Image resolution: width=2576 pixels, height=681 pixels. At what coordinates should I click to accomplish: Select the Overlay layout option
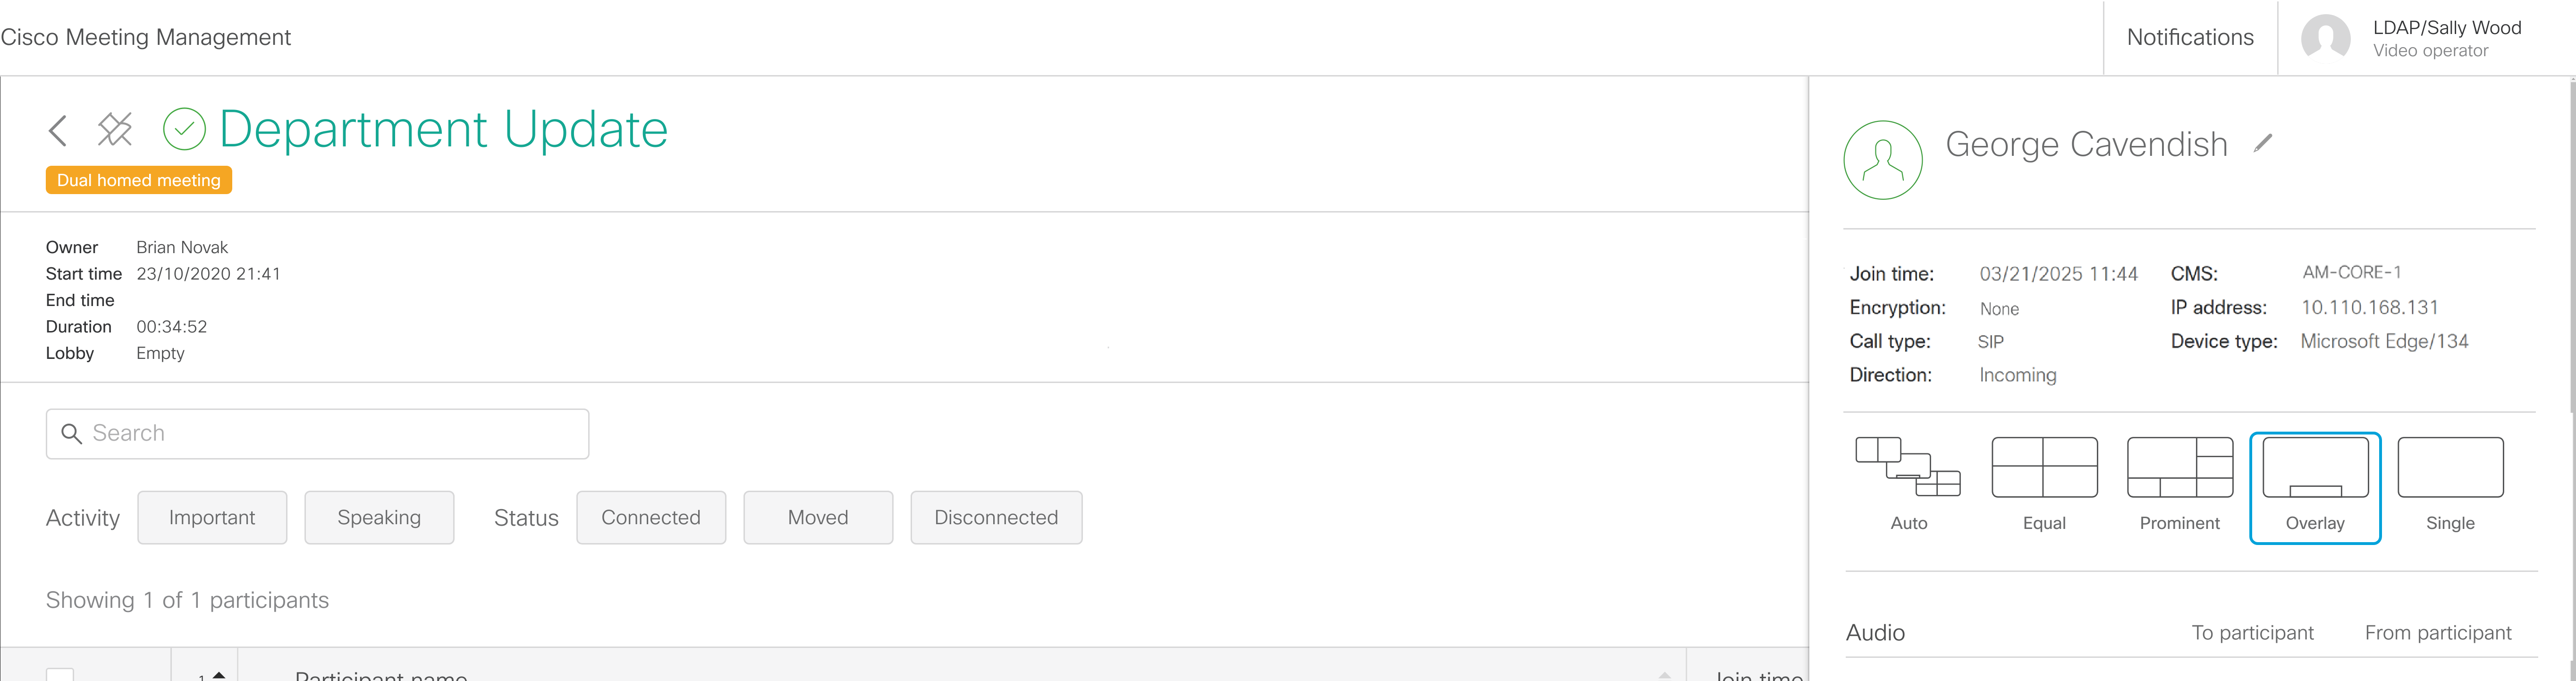(x=2315, y=488)
